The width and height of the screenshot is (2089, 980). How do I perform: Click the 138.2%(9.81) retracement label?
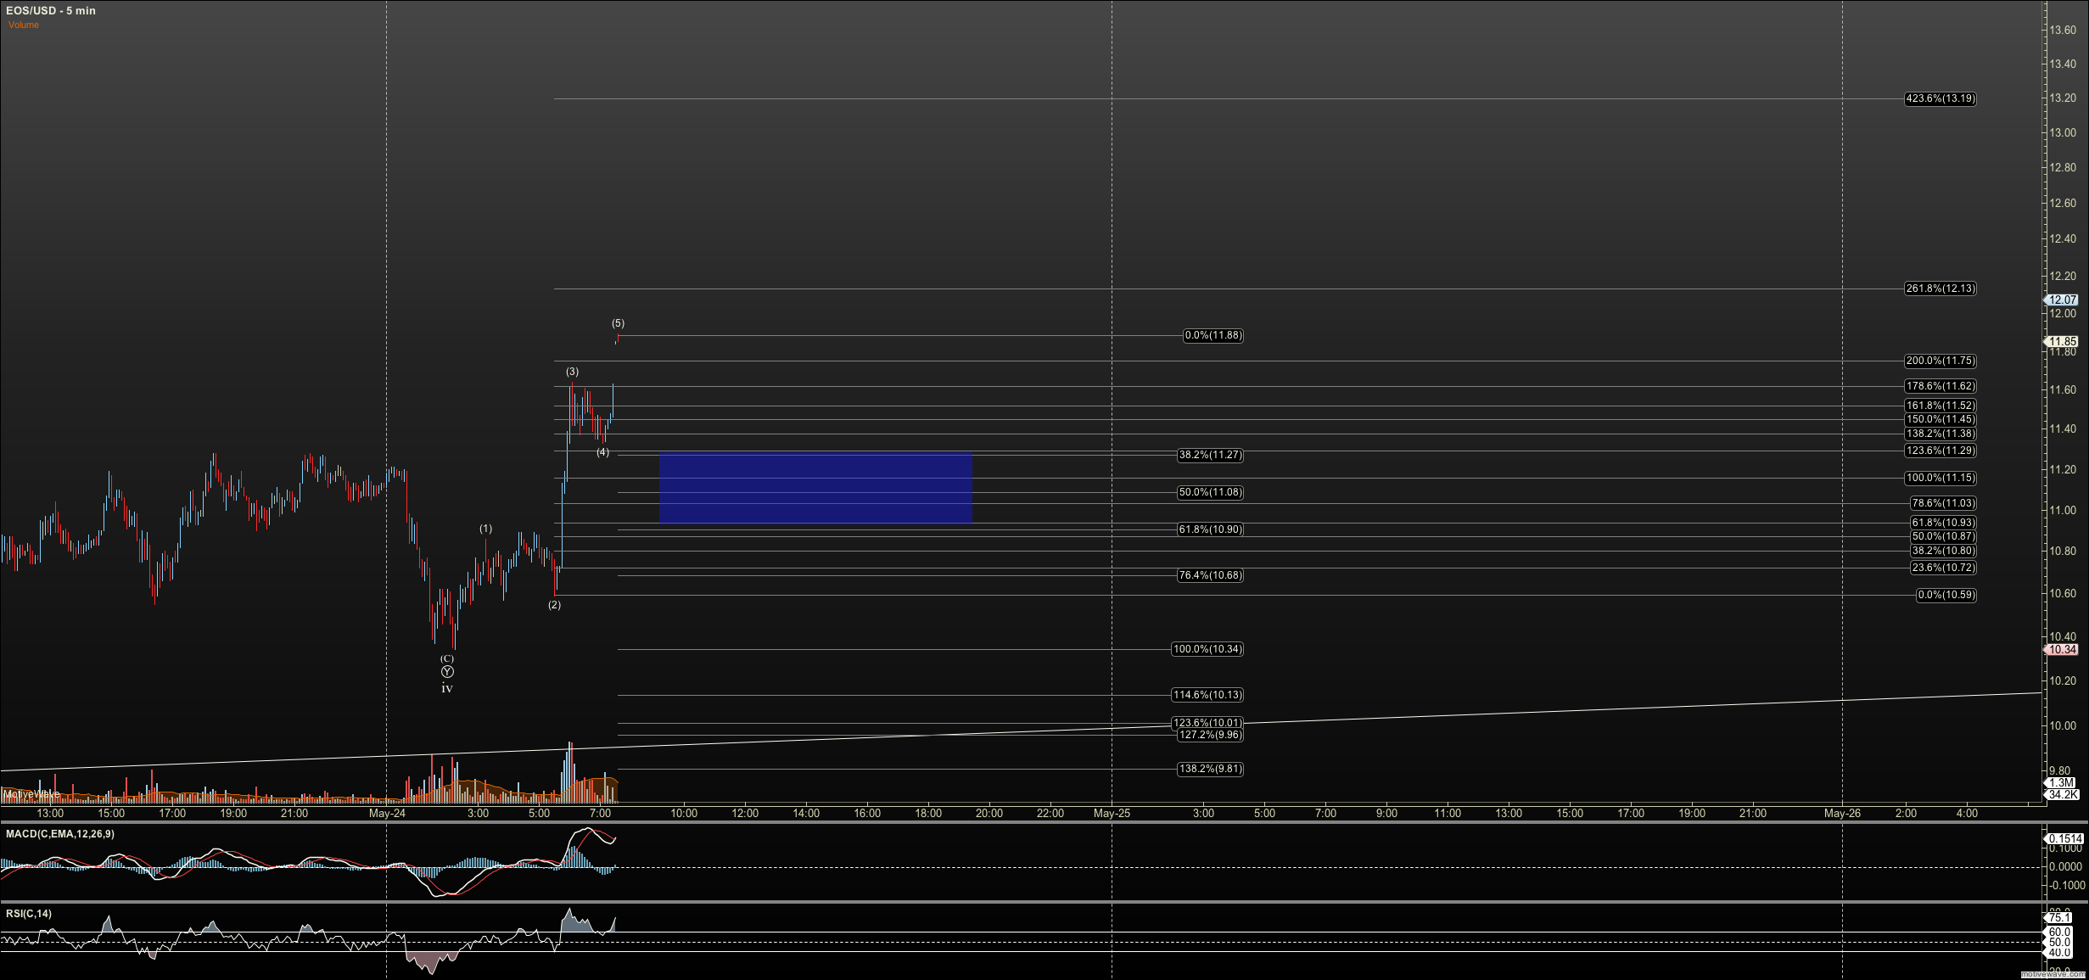pos(1210,769)
